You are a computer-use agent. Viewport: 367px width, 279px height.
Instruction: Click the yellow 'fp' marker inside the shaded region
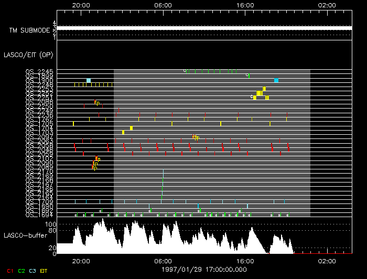(196, 137)
